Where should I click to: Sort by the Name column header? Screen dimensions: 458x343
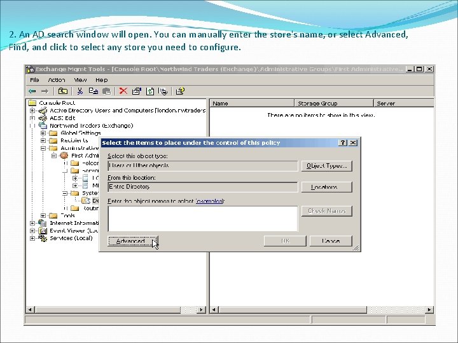(252, 104)
